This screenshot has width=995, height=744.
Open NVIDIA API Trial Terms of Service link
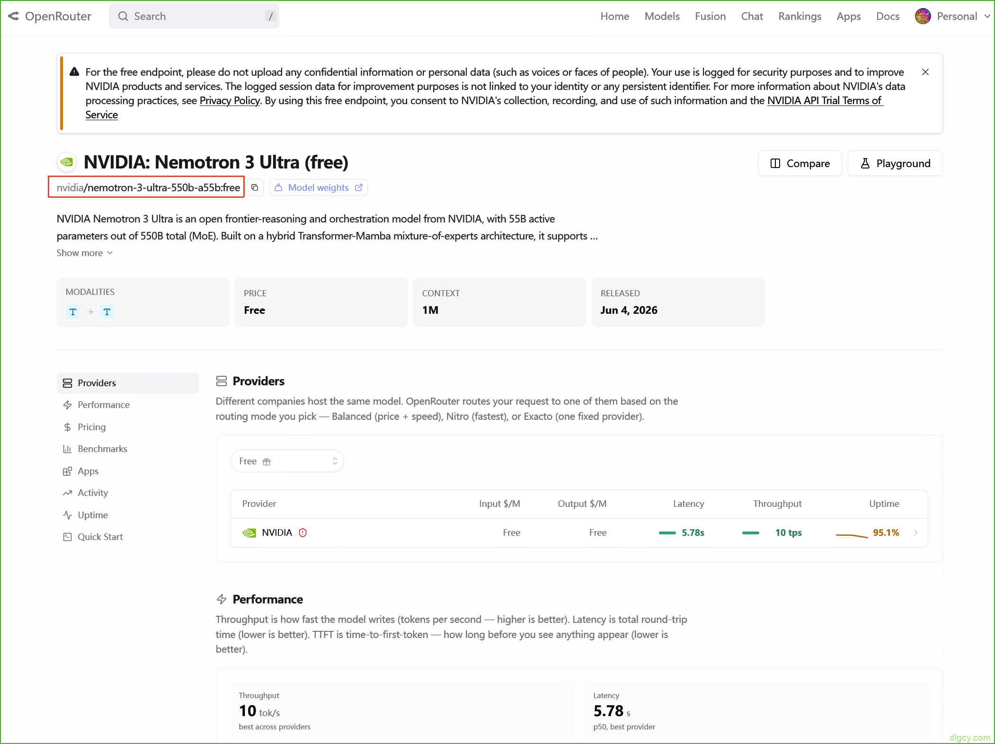coord(824,100)
